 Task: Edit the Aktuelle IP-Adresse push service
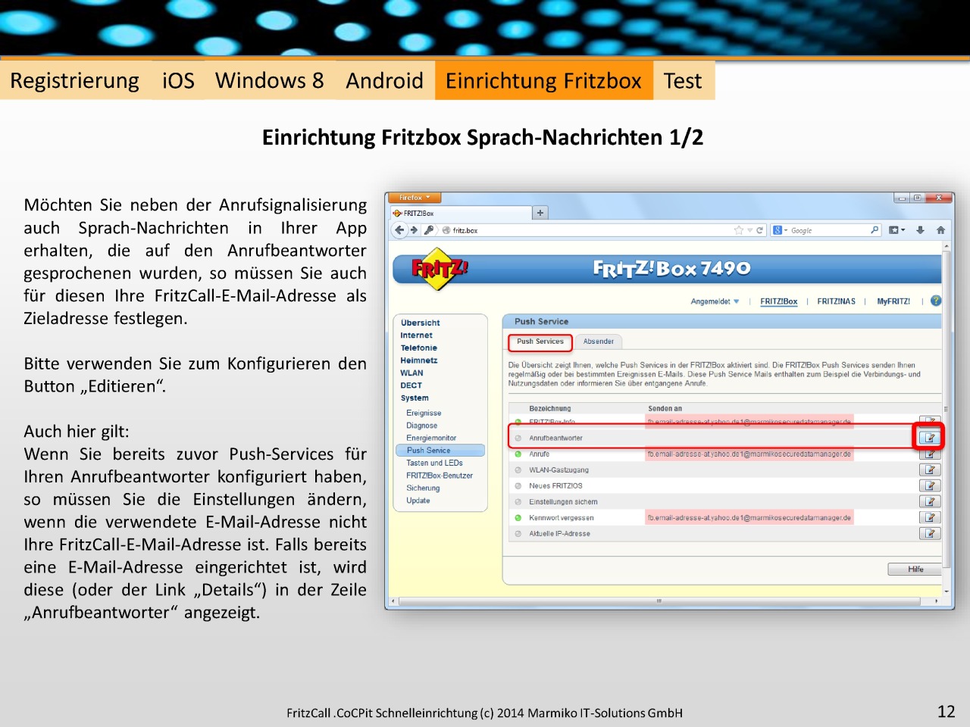click(x=929, y=534)
